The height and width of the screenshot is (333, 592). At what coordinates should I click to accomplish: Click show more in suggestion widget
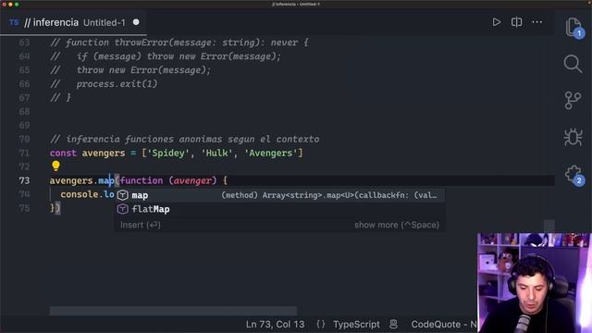point(397,225)
